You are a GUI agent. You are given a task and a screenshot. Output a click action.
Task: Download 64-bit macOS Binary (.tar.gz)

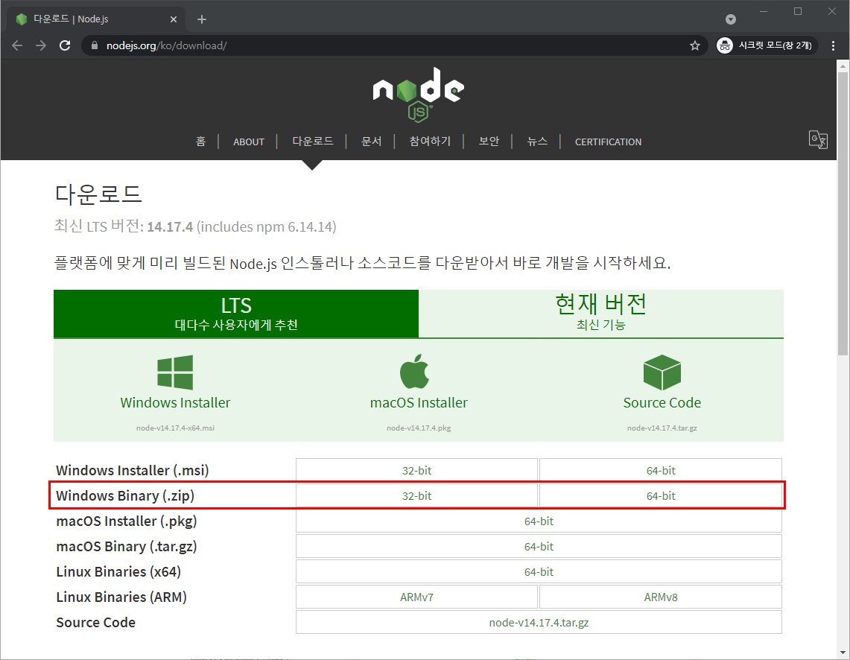click(x=539, y=546)
